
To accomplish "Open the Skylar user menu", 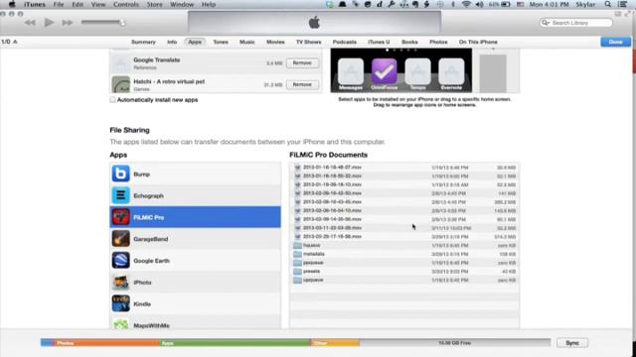I will (x=585, y=4).
